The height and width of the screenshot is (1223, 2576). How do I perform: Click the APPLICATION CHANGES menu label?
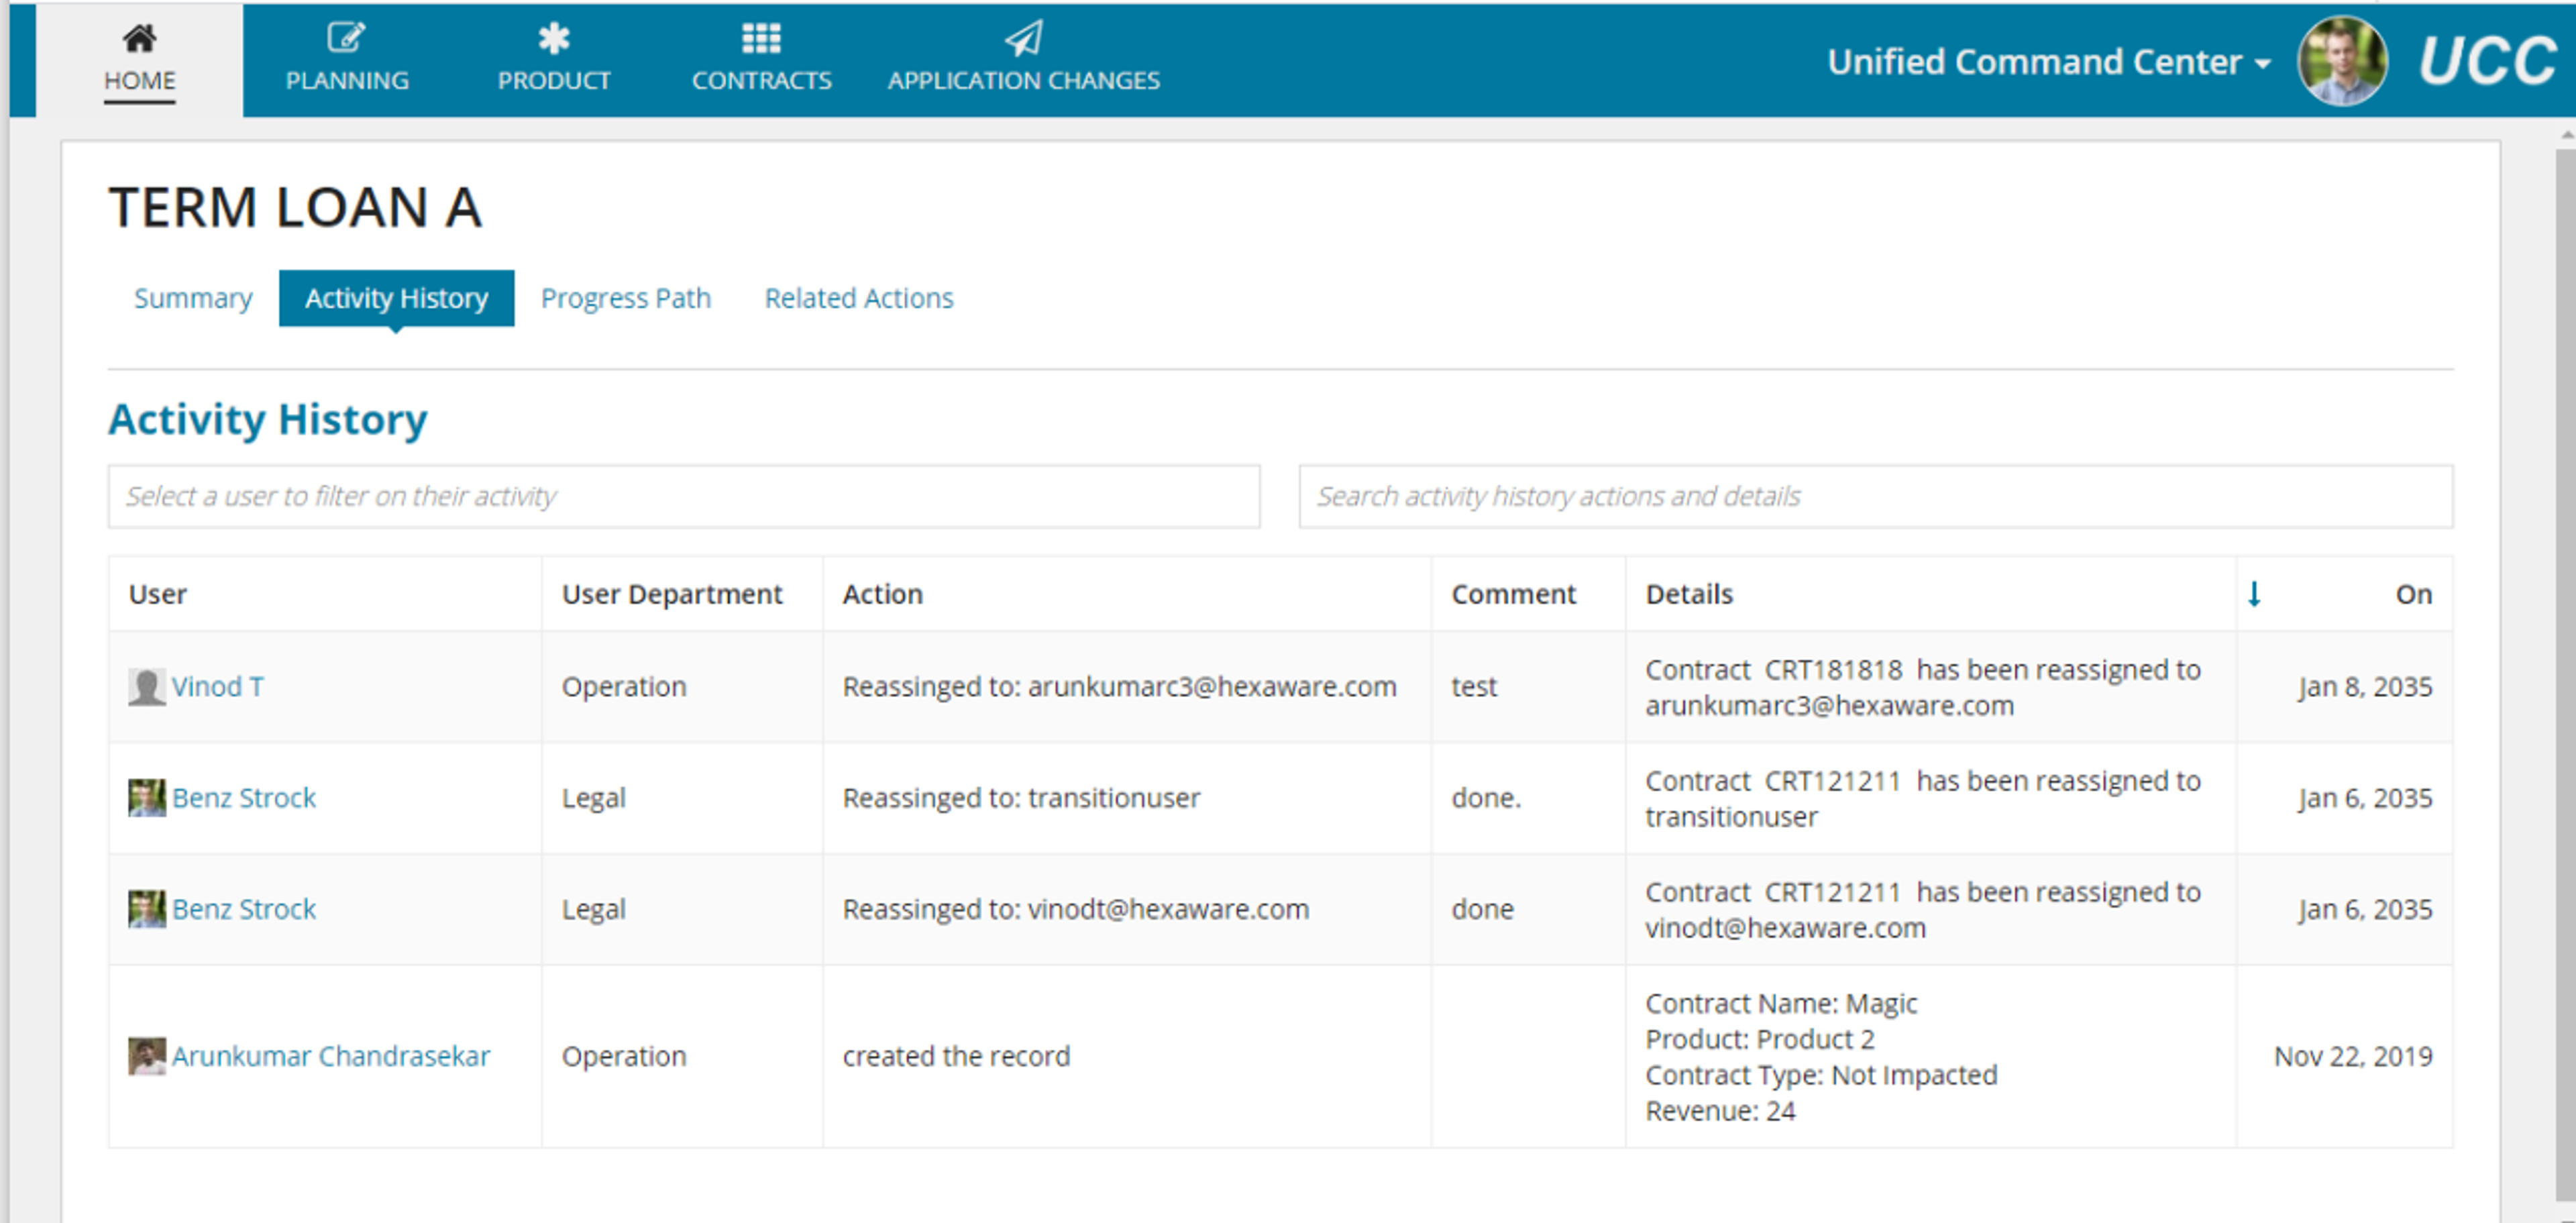tap(1023, 81)
